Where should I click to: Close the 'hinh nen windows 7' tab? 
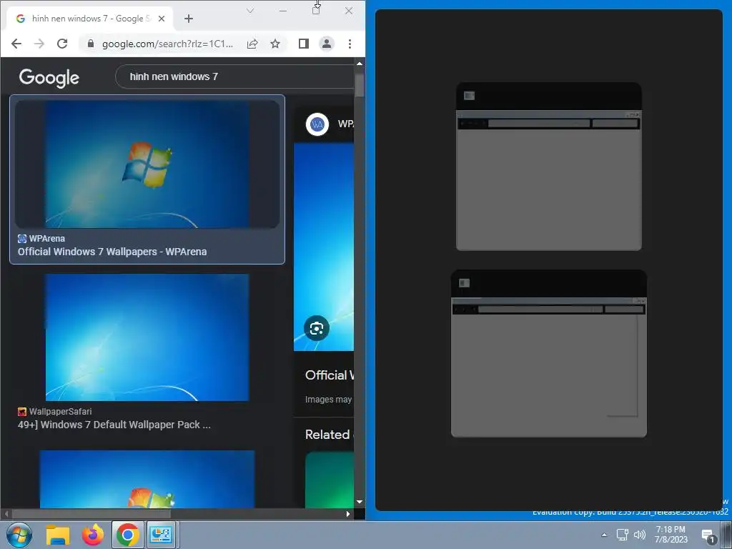(162, 19)
